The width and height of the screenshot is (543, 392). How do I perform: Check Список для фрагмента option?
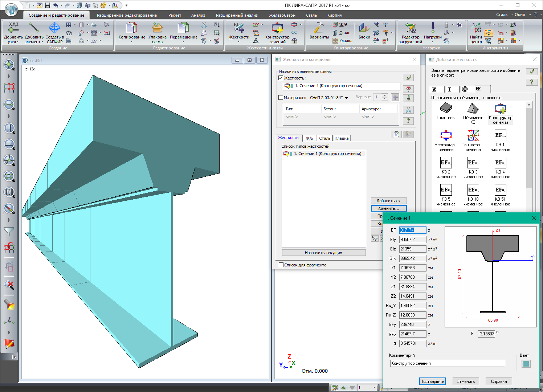(281, 265)
